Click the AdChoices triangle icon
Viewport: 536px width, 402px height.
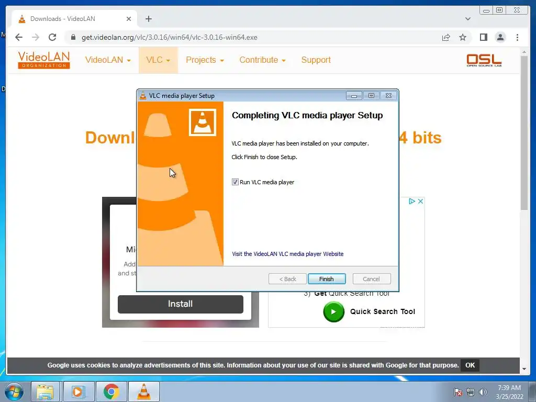412,201
